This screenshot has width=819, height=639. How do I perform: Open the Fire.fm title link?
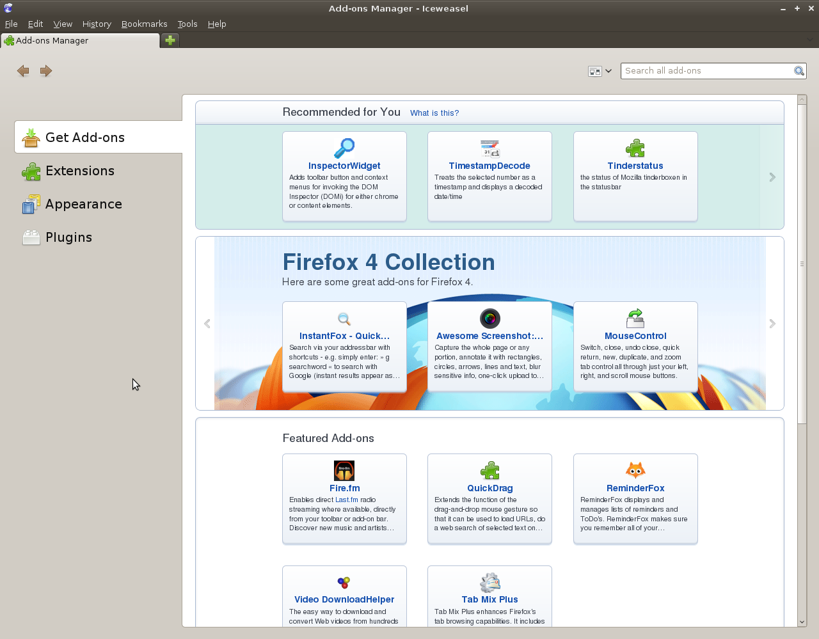[x=344, y=488]
